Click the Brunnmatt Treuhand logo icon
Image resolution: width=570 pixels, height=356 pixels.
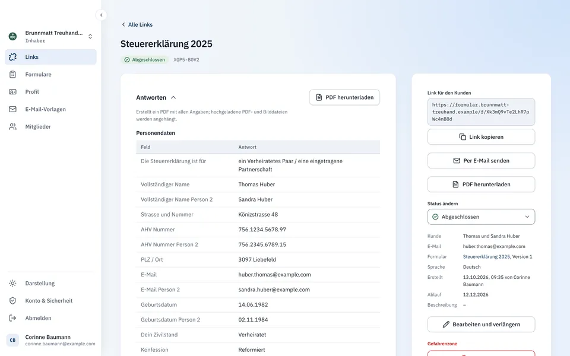pyautogui.click(x=12, y=36)
